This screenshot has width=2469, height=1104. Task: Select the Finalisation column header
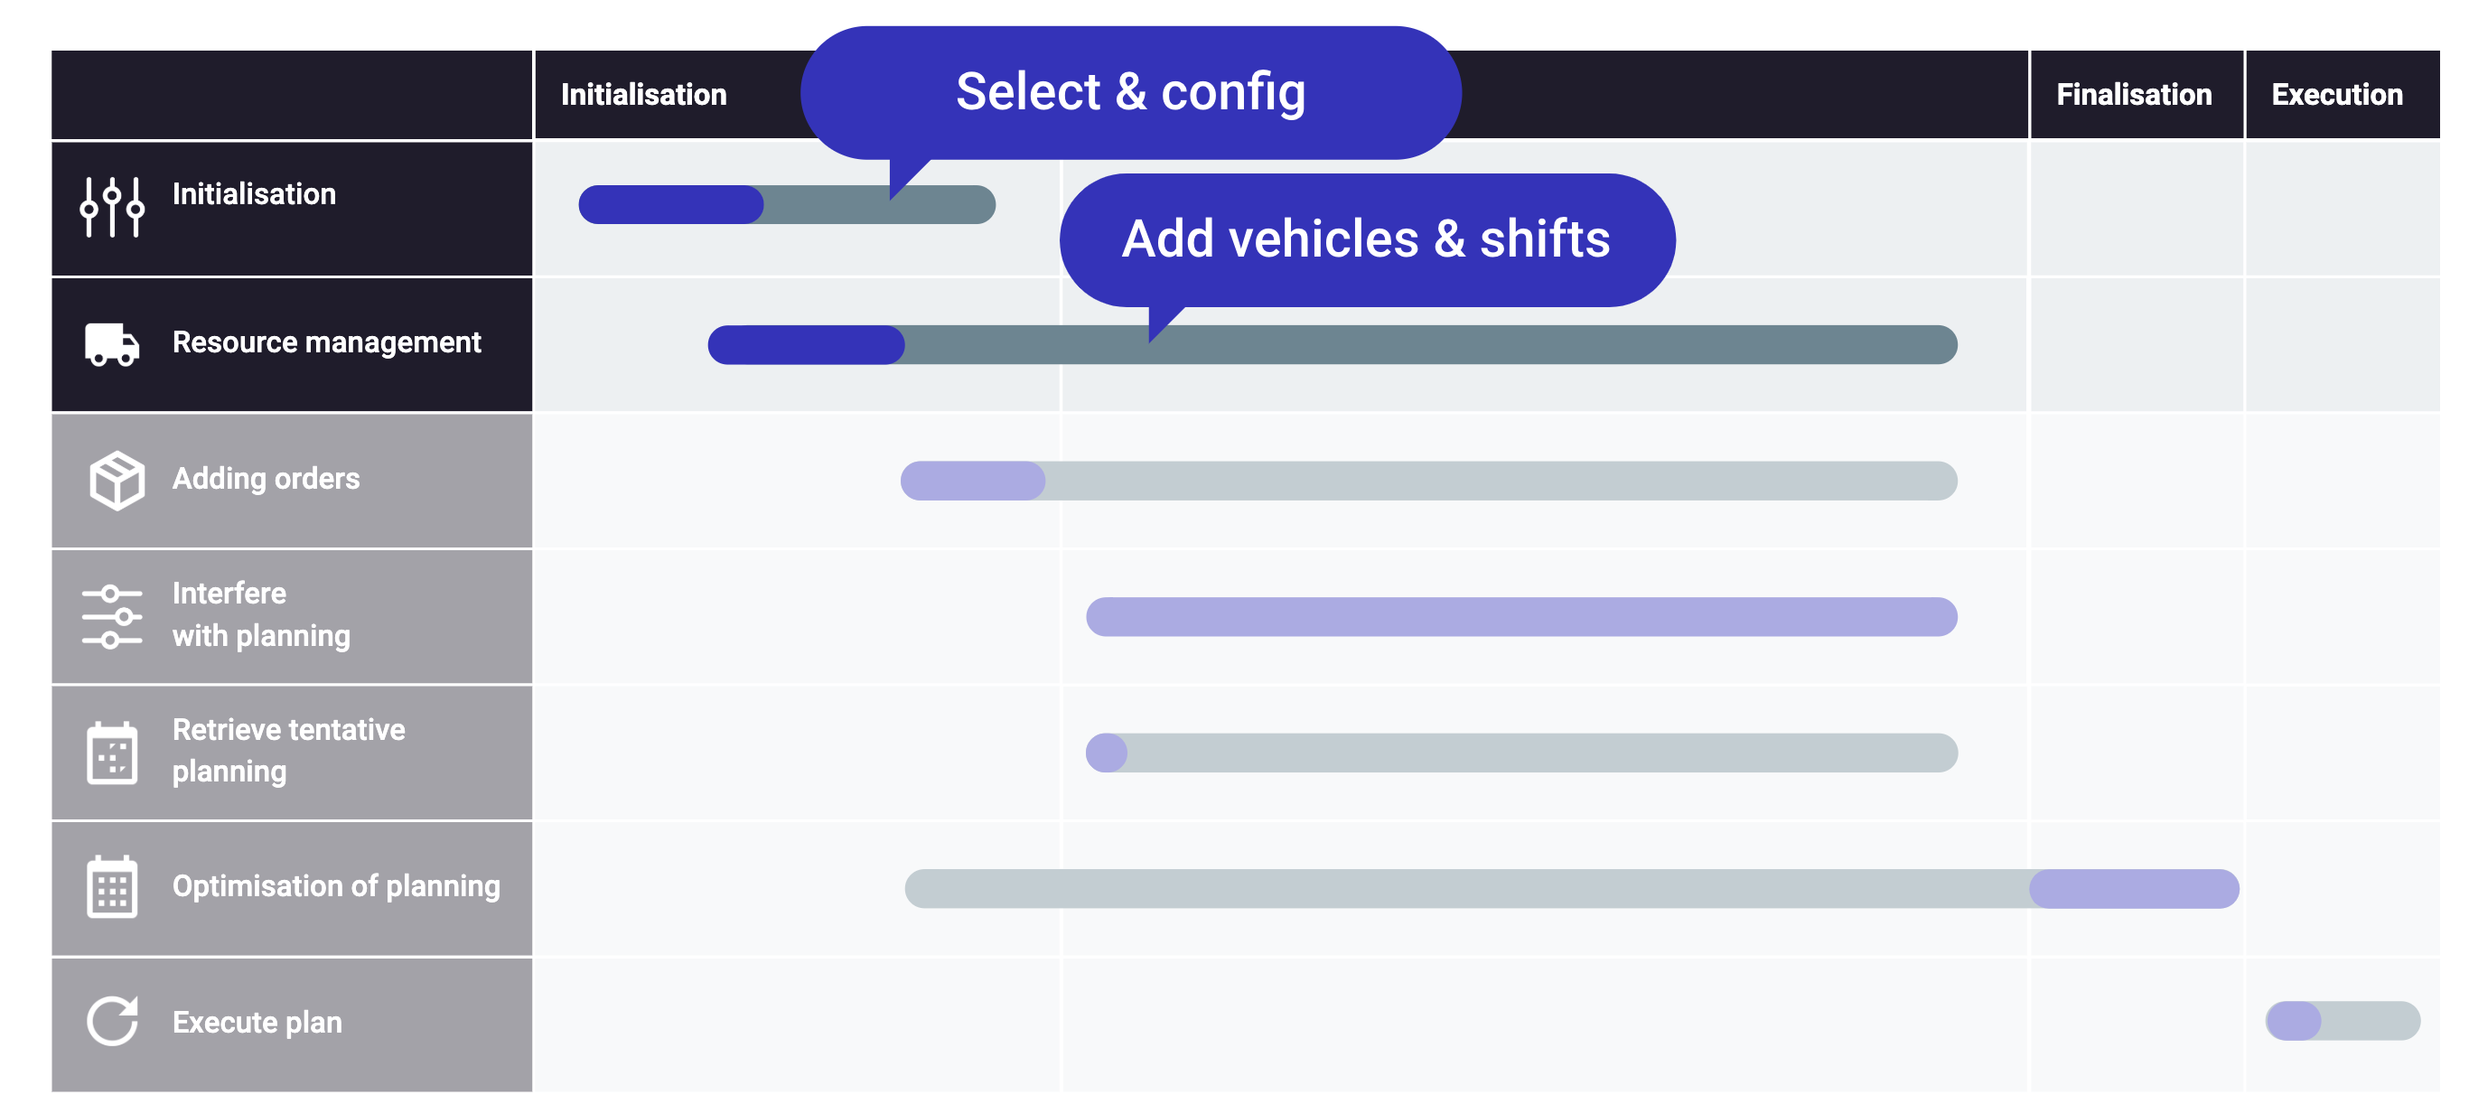(x=2134, y=95)
